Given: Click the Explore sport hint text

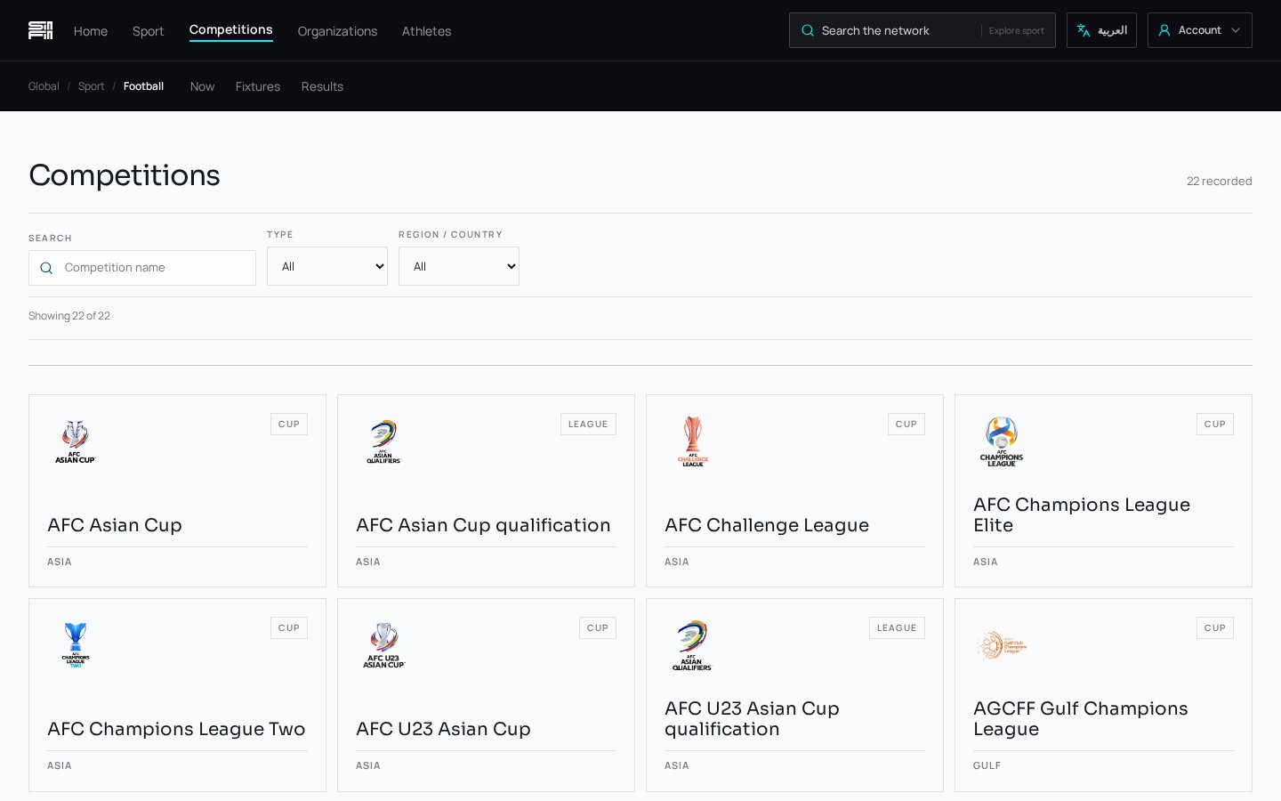Looking at the screenshot, I should click(x=1017, y=30).
